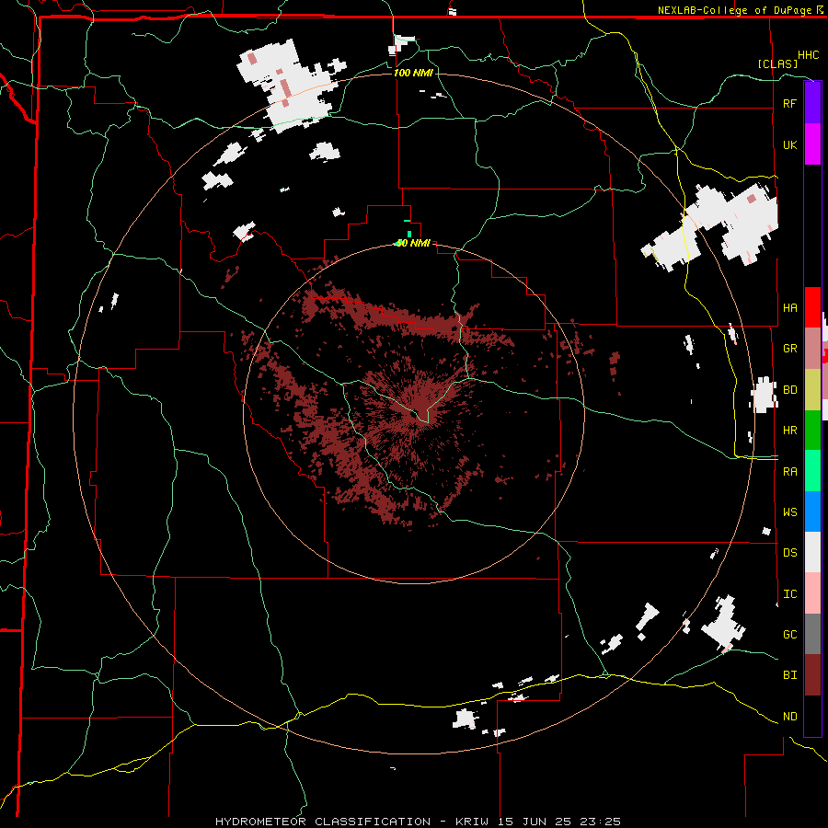Click the 50 NMI range ring label

413,243
